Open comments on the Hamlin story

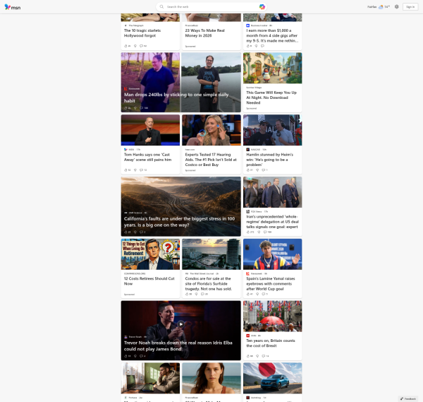[264, 170]
